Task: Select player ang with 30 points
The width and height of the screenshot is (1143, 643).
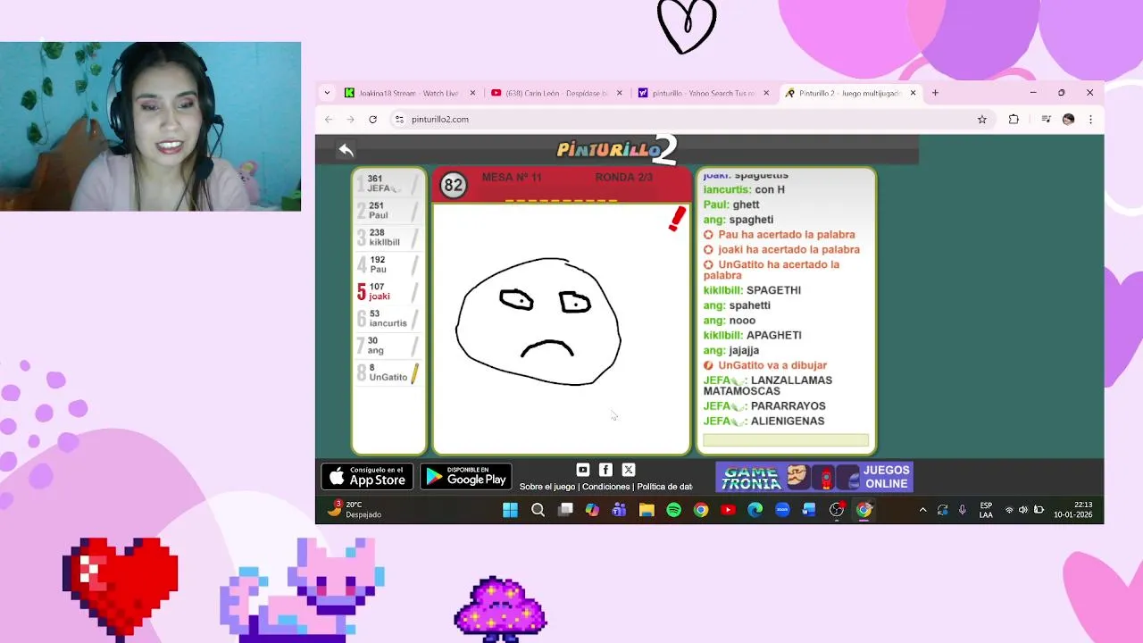Action: point(388,346)
